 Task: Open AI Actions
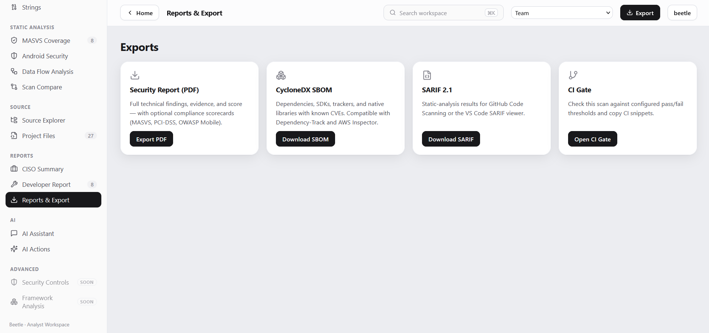[x=53, y=249]
